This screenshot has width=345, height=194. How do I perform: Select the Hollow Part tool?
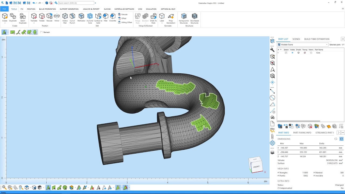(x=65, y=18)
